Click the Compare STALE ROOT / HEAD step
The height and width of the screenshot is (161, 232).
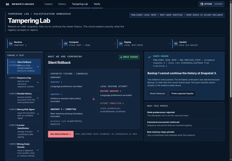(89, 44)
